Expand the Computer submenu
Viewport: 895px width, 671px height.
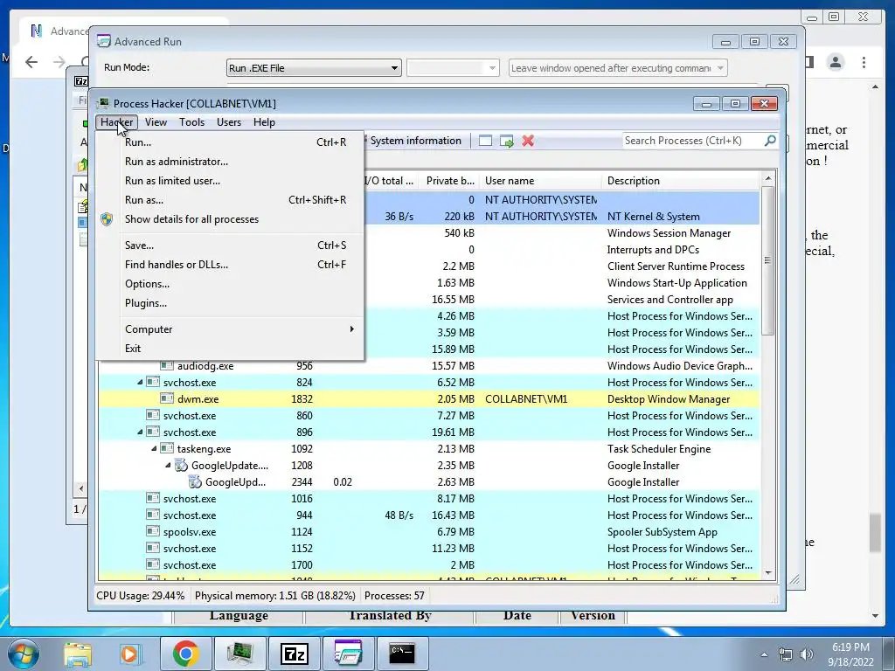pyautogui.click(x=230, y=329)
